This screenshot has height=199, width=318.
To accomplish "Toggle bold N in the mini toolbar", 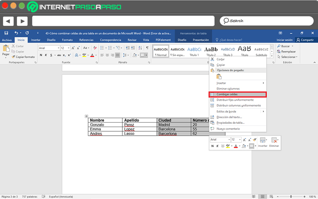I will [212, 146].
